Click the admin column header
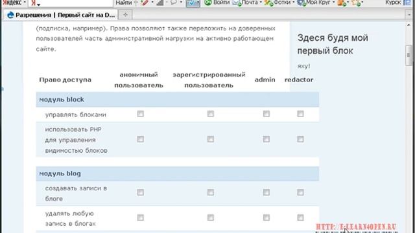Screen dimensions: 415x233 tap(265, 80)
